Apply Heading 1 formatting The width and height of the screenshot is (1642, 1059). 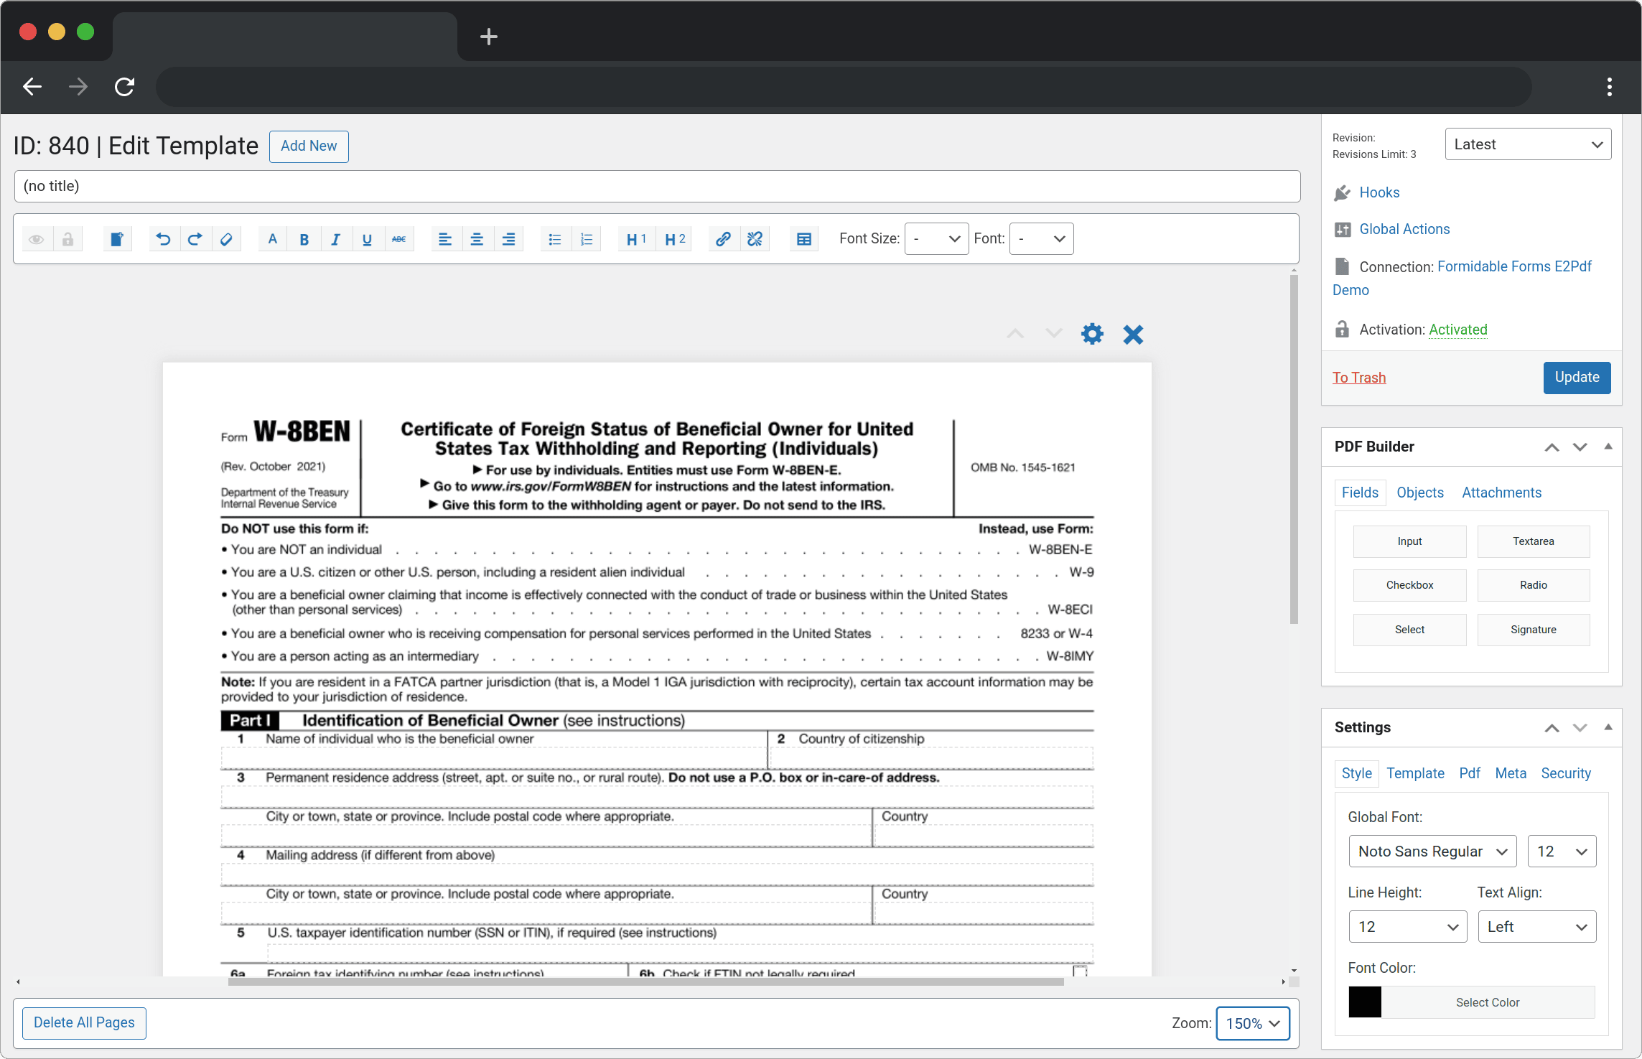[x=635, y=238]
